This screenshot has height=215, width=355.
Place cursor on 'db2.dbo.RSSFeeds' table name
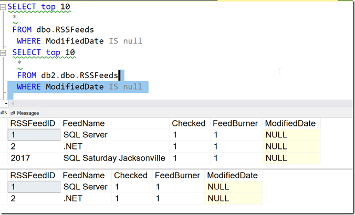click(79, 76)
